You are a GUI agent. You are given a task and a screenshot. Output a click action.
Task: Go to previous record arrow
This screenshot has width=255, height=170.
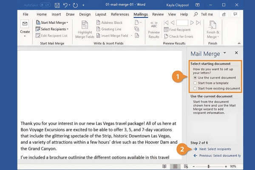[173, 23]
